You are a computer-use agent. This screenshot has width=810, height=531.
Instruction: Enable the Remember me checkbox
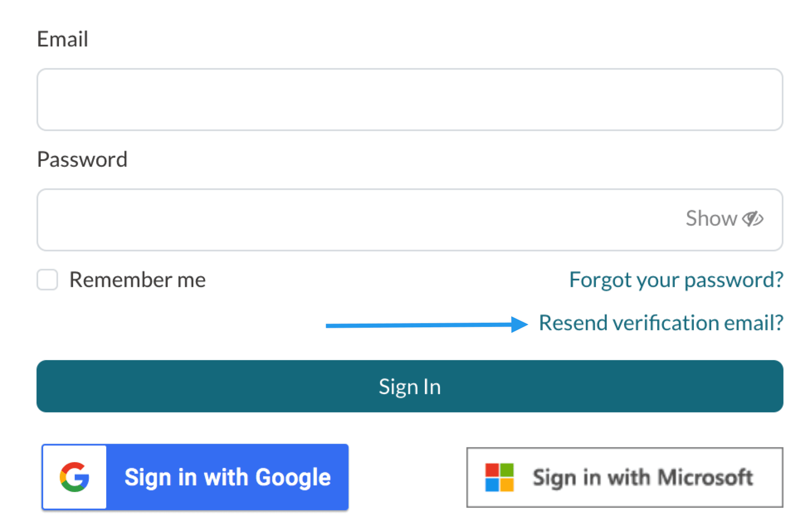[47, 280]
